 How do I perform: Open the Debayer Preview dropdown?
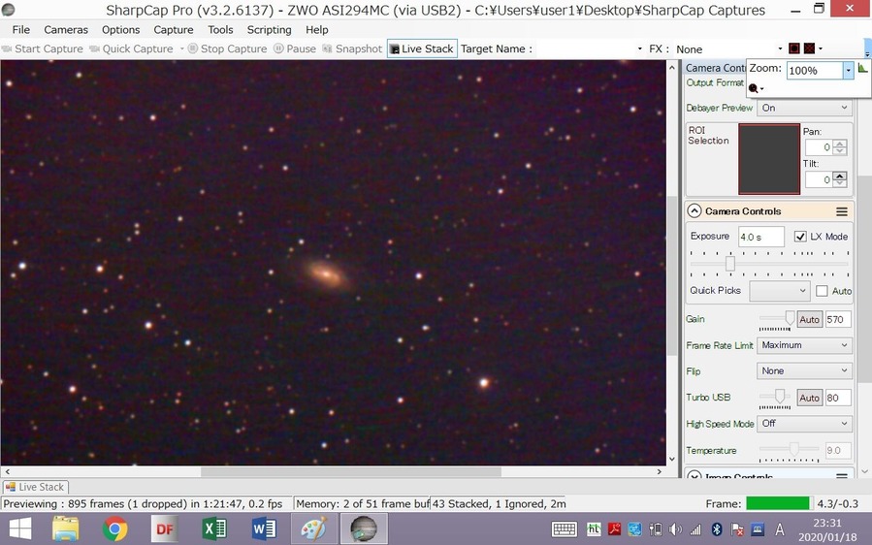pyautogui.click(x=804, y=108)
